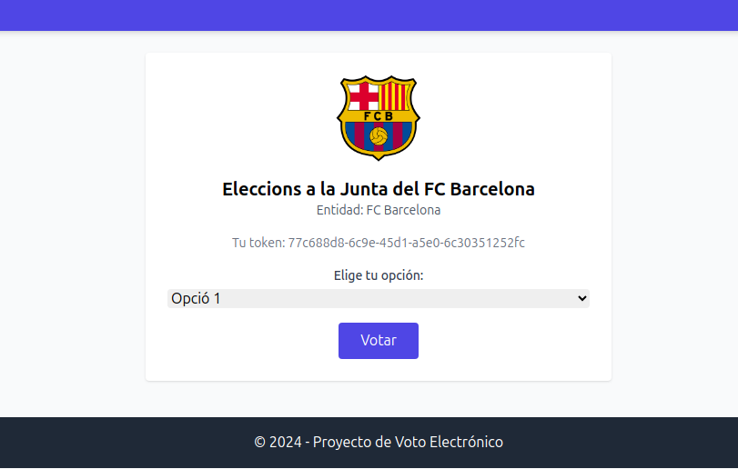Click the token value 77c688d8 text
Image resolution: width=738 pixels, height=469 pixels.
click(x=406, y=243)
